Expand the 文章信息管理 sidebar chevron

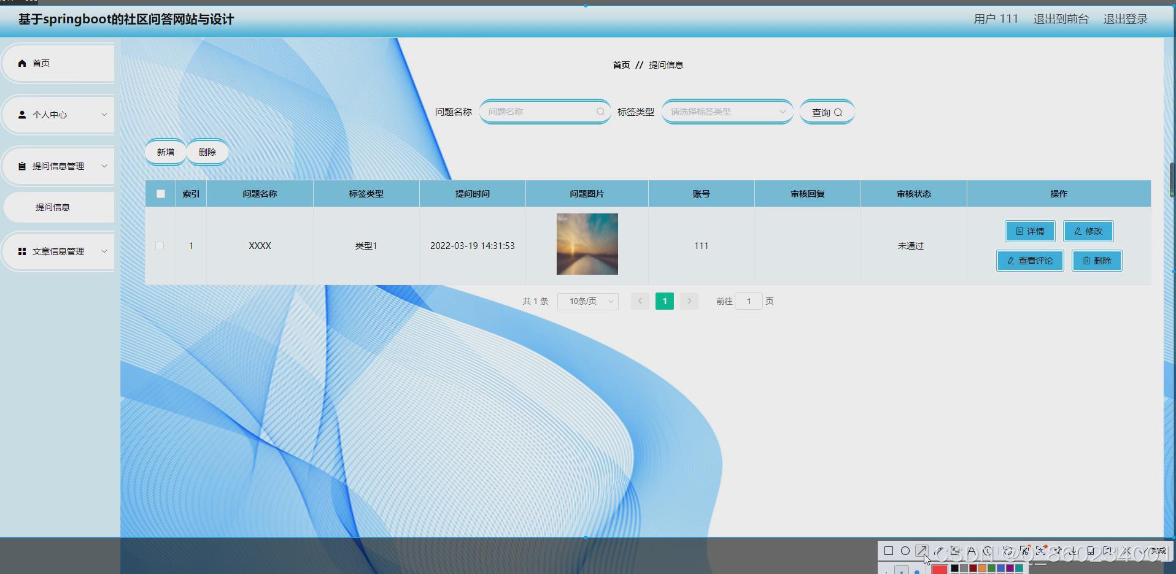104,251
